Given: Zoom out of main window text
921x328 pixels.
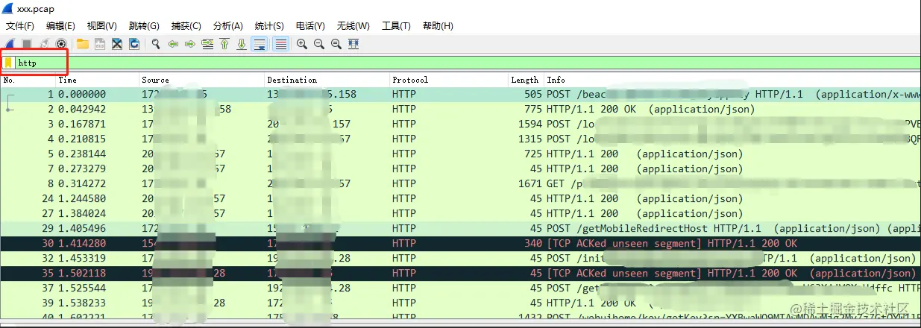Looking at the screenshot, I should pos(319,44).
